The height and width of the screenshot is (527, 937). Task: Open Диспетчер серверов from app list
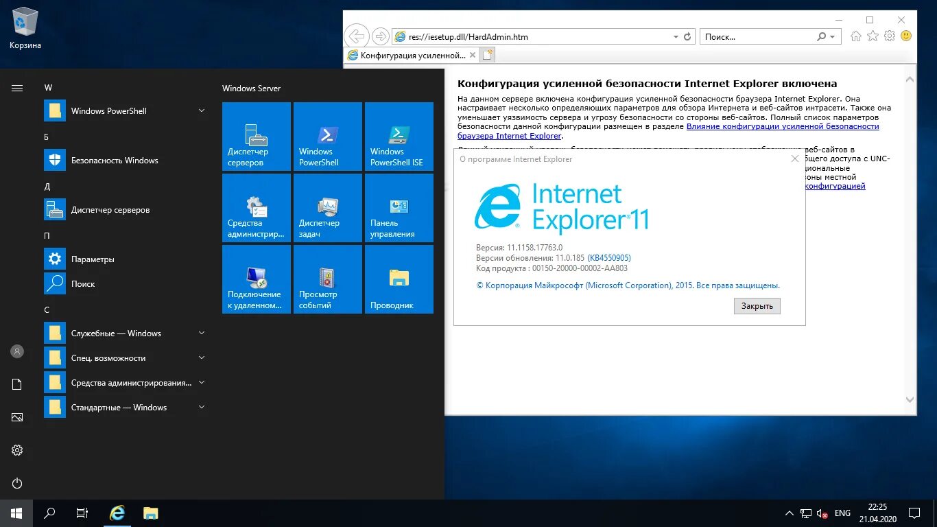pos(125,210)
